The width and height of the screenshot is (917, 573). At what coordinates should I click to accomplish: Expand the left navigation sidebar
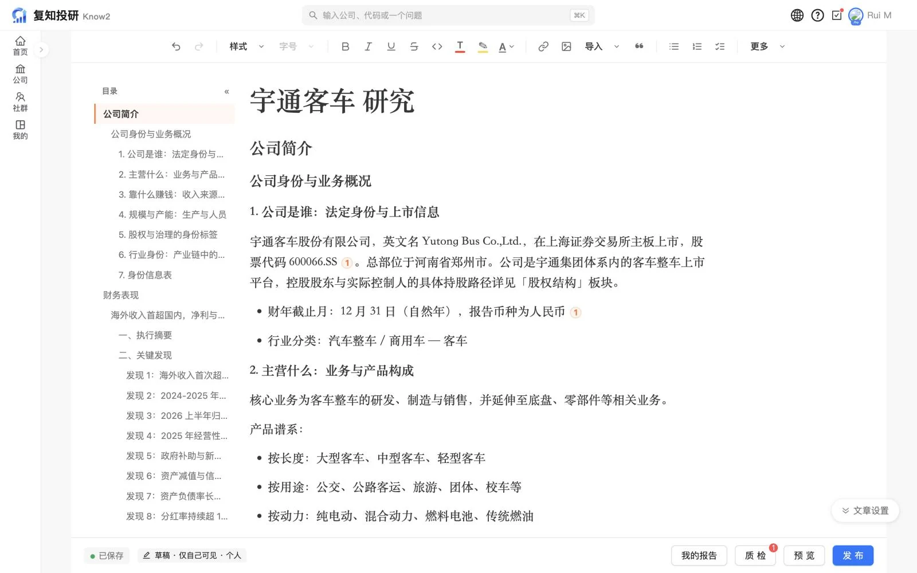(x=41, y=50)
